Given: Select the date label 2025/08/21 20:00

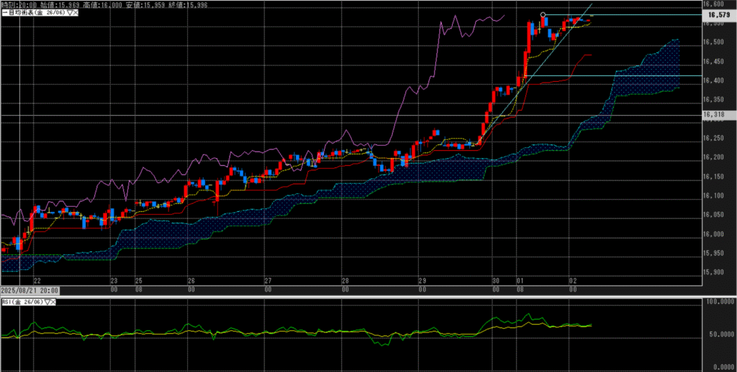Looking at the screenshot, I should 30,291.
